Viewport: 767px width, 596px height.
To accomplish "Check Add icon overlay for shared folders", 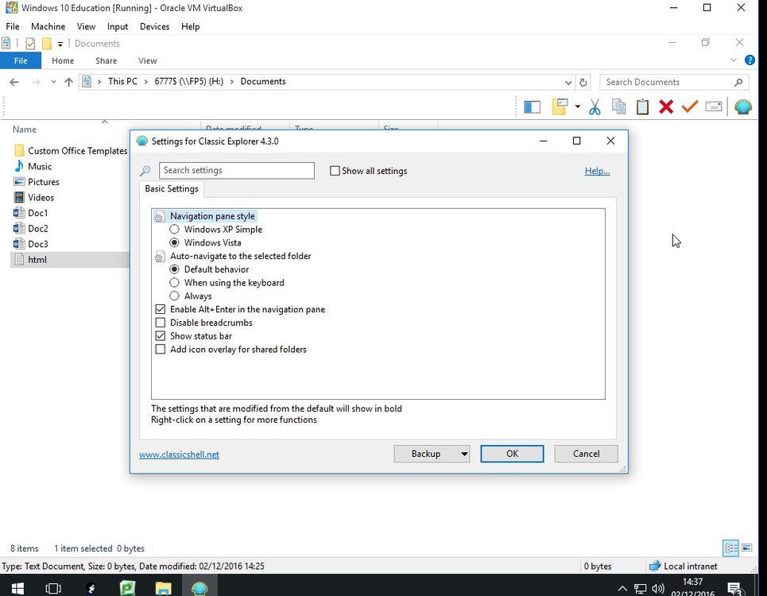I will pyautogui.click(x=160, y=349).
